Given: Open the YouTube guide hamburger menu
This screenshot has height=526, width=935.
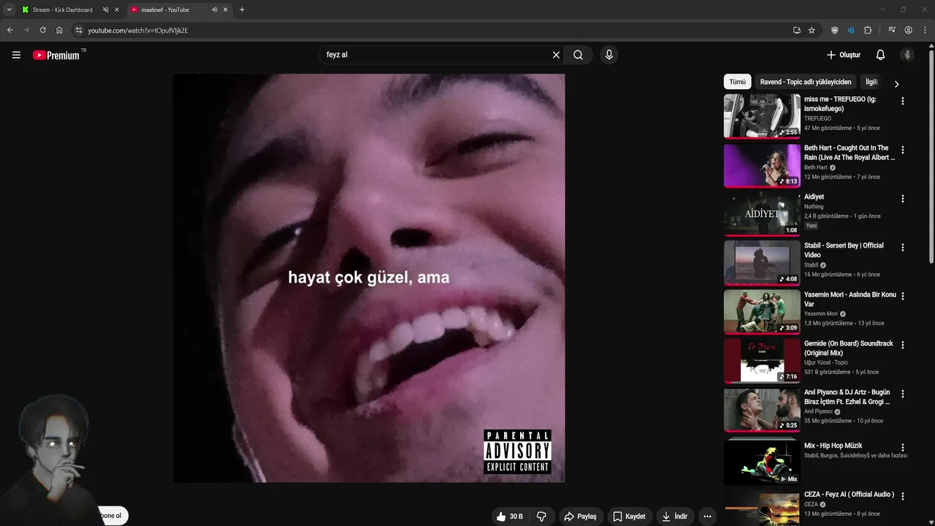Looking at the screenshot, I should coord(16,55).
